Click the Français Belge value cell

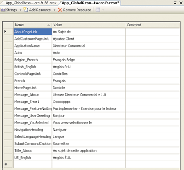pos(89,60)
